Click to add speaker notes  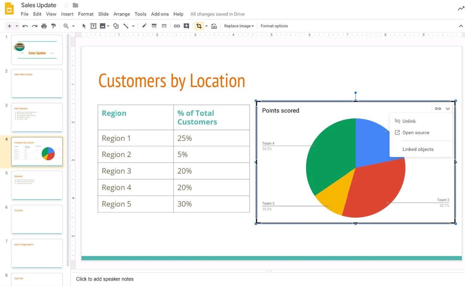(x=105, y=279)
